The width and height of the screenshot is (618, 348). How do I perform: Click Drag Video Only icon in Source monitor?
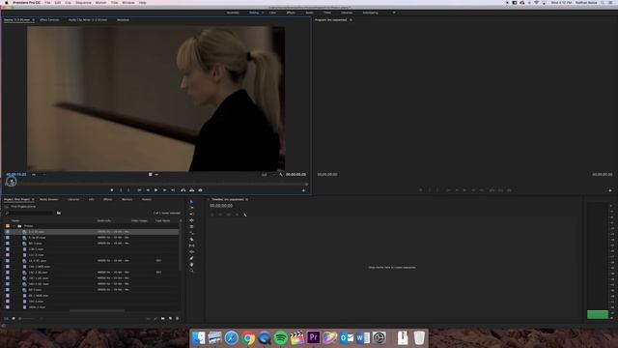point(151,174)
